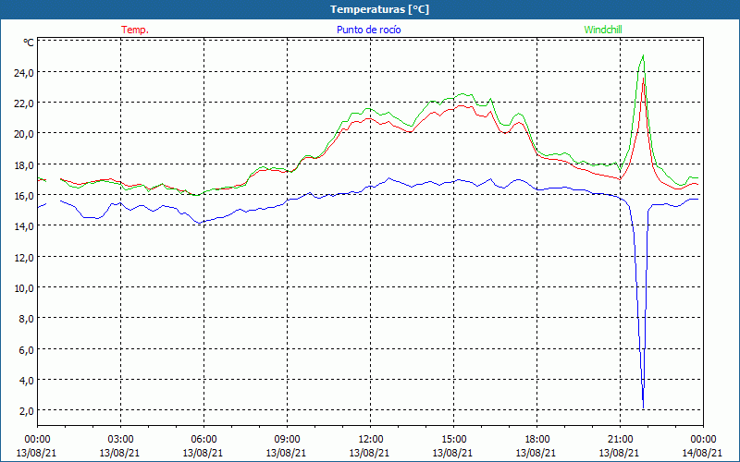
Task: Click the 22,0 y-axis value
Action: pyautogui.click(x=24, y=103)
